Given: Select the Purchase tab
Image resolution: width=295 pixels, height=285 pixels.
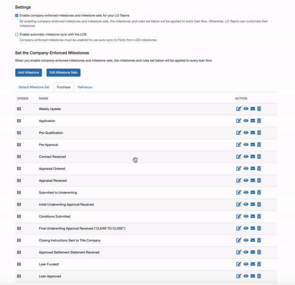Looking at the screenshot, I should 63,87.
